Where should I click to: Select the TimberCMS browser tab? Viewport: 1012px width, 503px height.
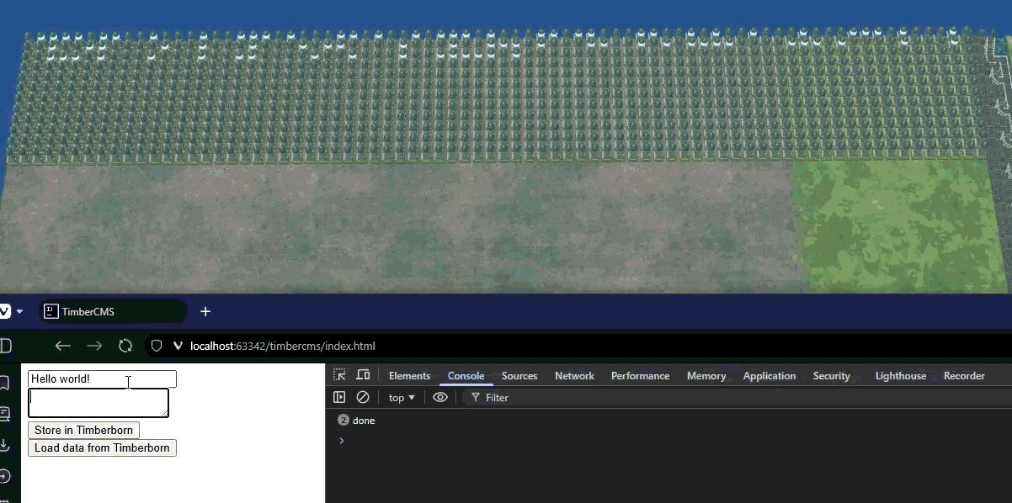[x=113, y=311]
